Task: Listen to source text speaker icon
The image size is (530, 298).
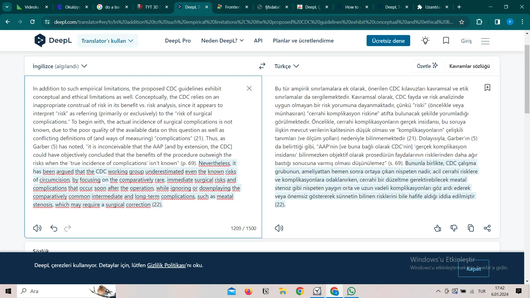Action: pos(37,228)
